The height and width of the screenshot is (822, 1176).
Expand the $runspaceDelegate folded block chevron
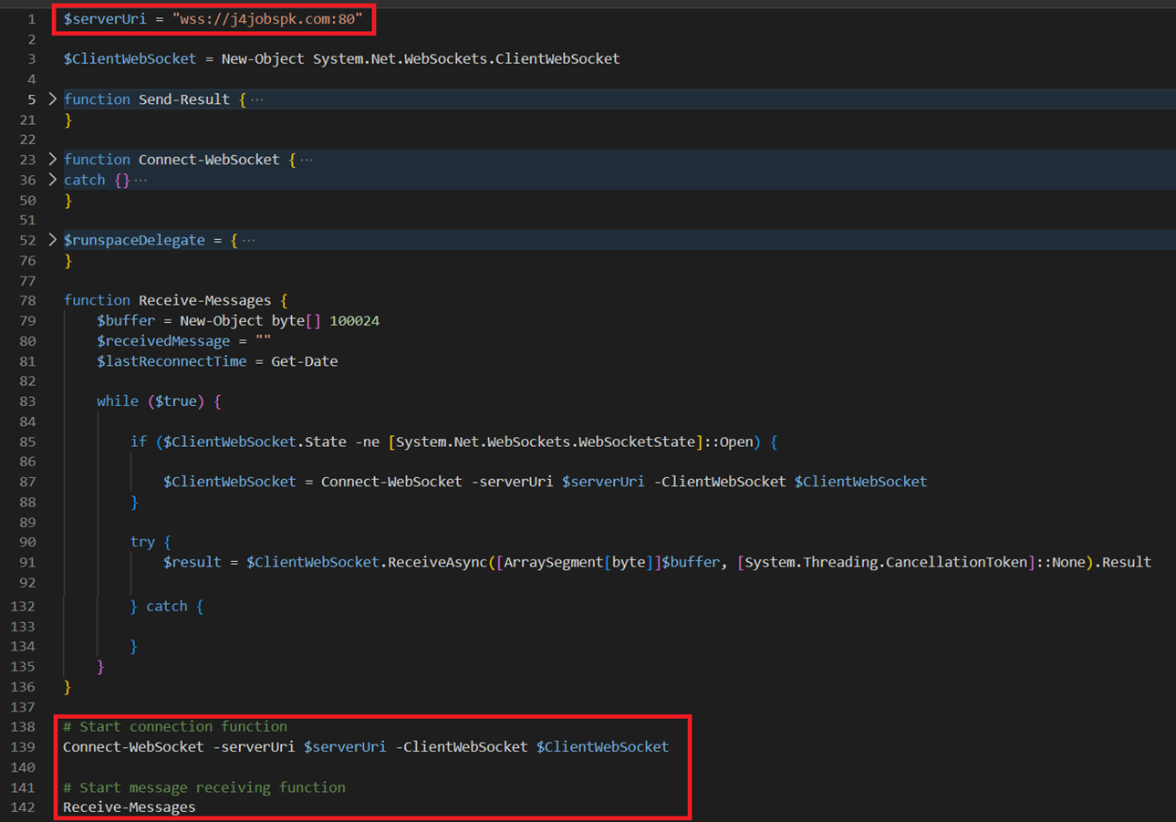[x=52, y=240]
